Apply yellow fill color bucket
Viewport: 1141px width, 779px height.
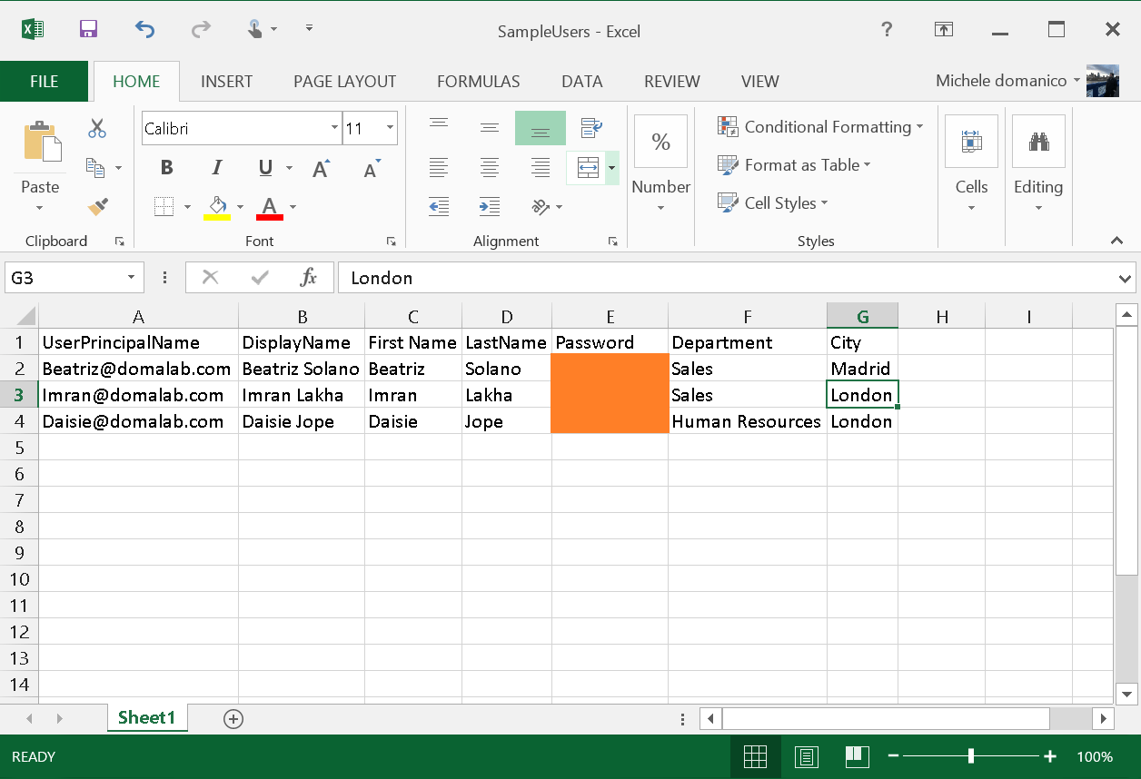tap(216, 207)
